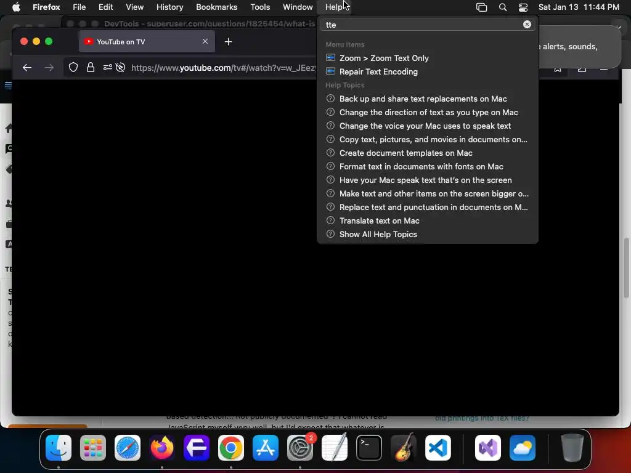Choose Show All Help Topics
This screenshot has height=473, width=631.
tap(428, 234)
